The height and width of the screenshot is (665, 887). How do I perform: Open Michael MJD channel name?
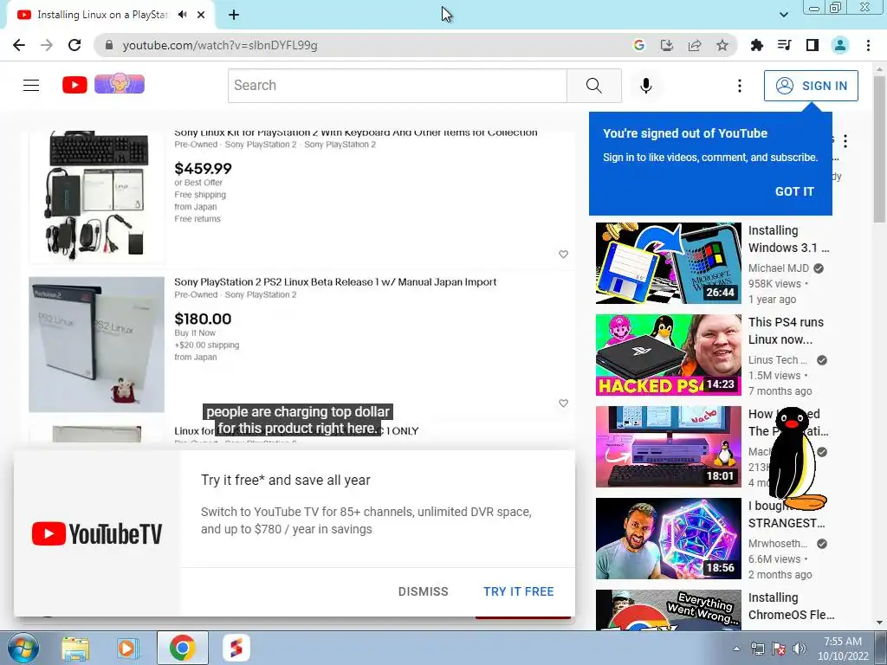[779, 268]
